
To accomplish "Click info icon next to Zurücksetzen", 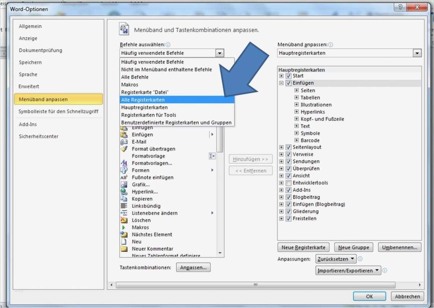I will [360, 259].
